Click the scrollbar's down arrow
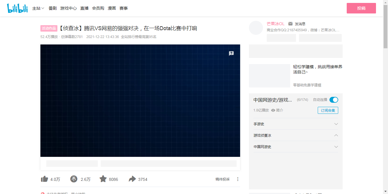The height and width of the screenshot is (194, 388). click(386, 191)
